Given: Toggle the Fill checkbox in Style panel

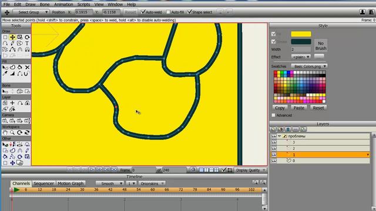Looking at the screenshot, I should coord(274,34).
